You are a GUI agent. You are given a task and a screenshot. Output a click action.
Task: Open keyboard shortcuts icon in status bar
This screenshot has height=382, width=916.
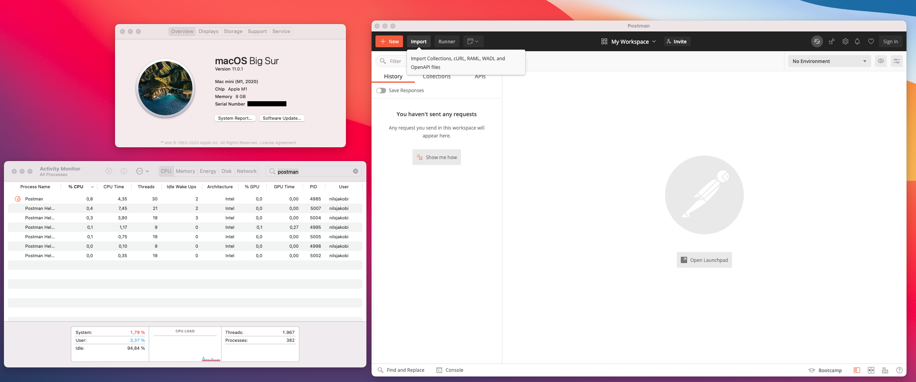point(885,371)
